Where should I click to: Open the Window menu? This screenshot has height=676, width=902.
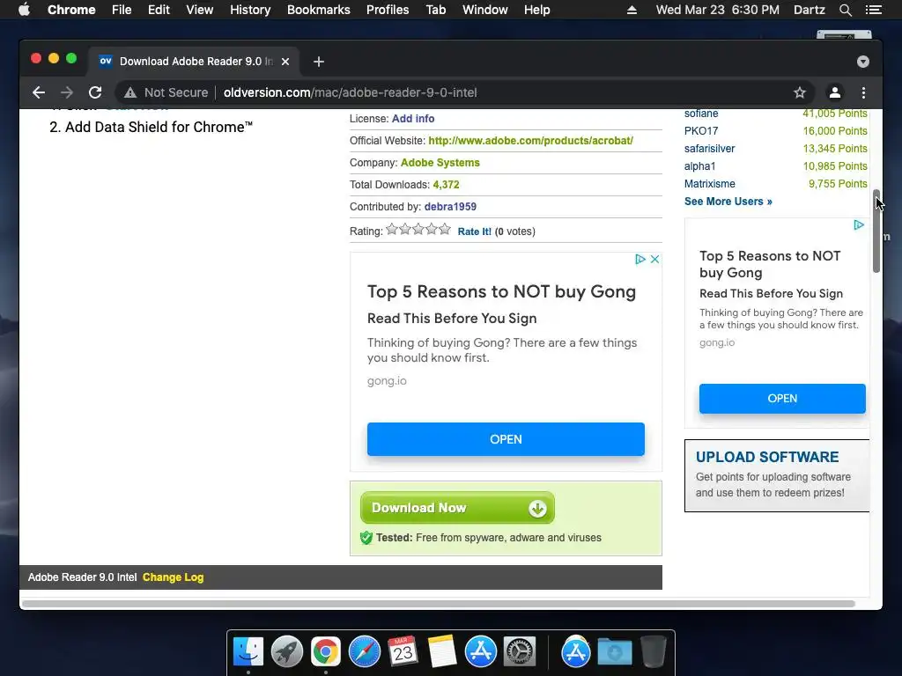pos(485,10)
